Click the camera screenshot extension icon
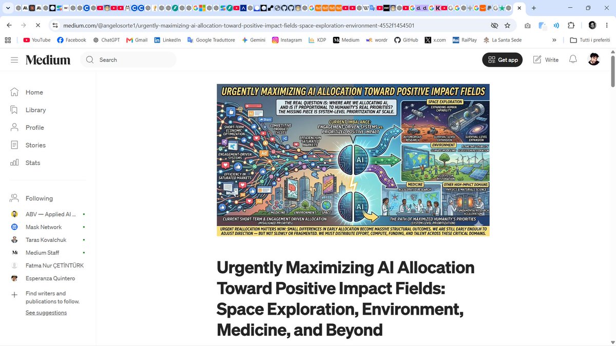Viewport: 616px width, 346px height. 528,25
